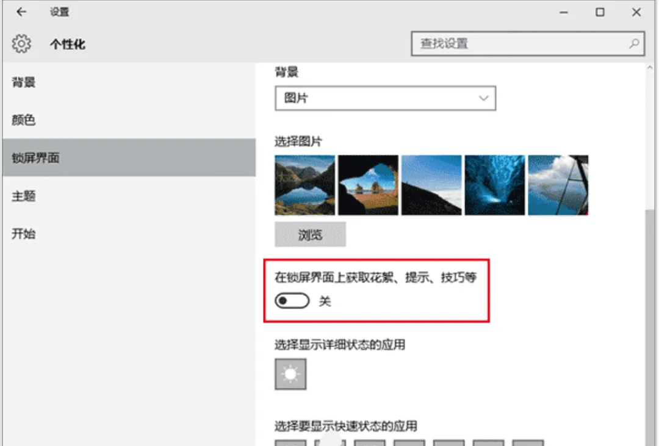Click the back arrow to return to Settings
The height and width of the screenshot is (446, 659).
point(21,12)
